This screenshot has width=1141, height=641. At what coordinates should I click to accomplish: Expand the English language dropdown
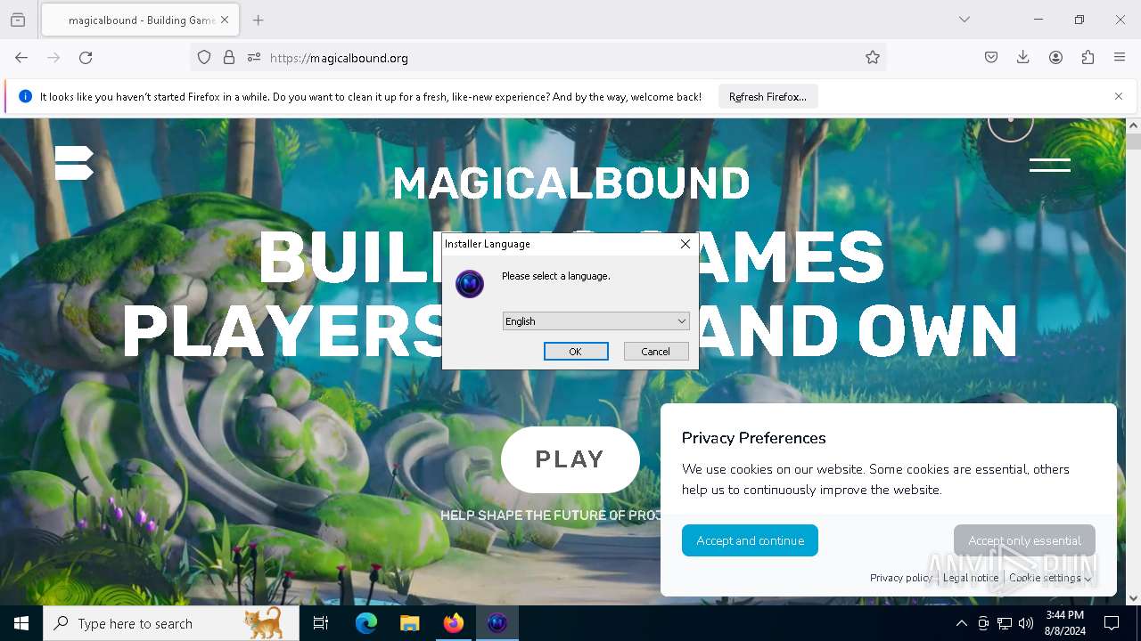[596, 321]
